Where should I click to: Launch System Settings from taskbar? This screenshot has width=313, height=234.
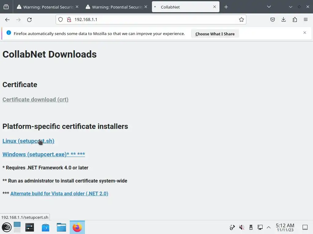pos(30,227)
